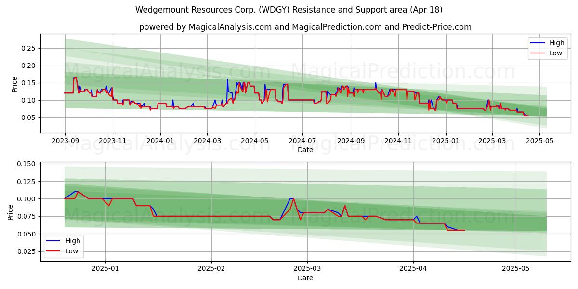Click the 0.075 price tick on bottom chart
This screenshot has width=578, height=289.
click(x=26, y=217)
